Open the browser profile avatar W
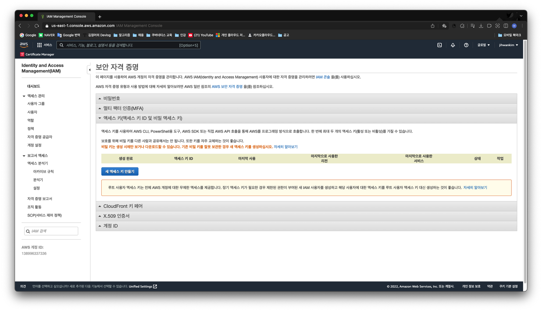This screenshot has height=311, width=542. coord(514,26)
